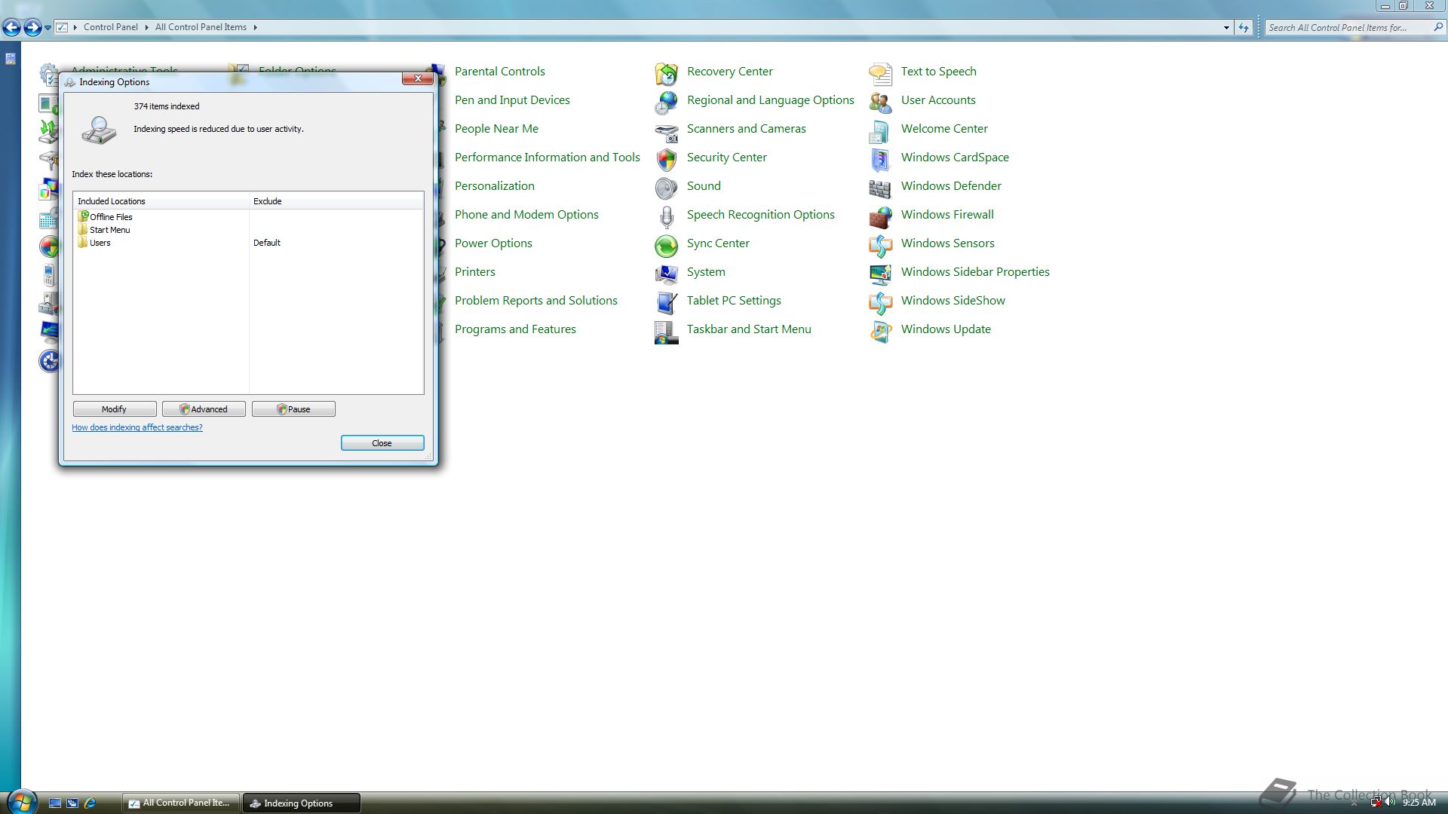The width and height of the screenshot is (1448, 814).
Task: Expand the address bar history dropdown
Action: coord(1226,28)
